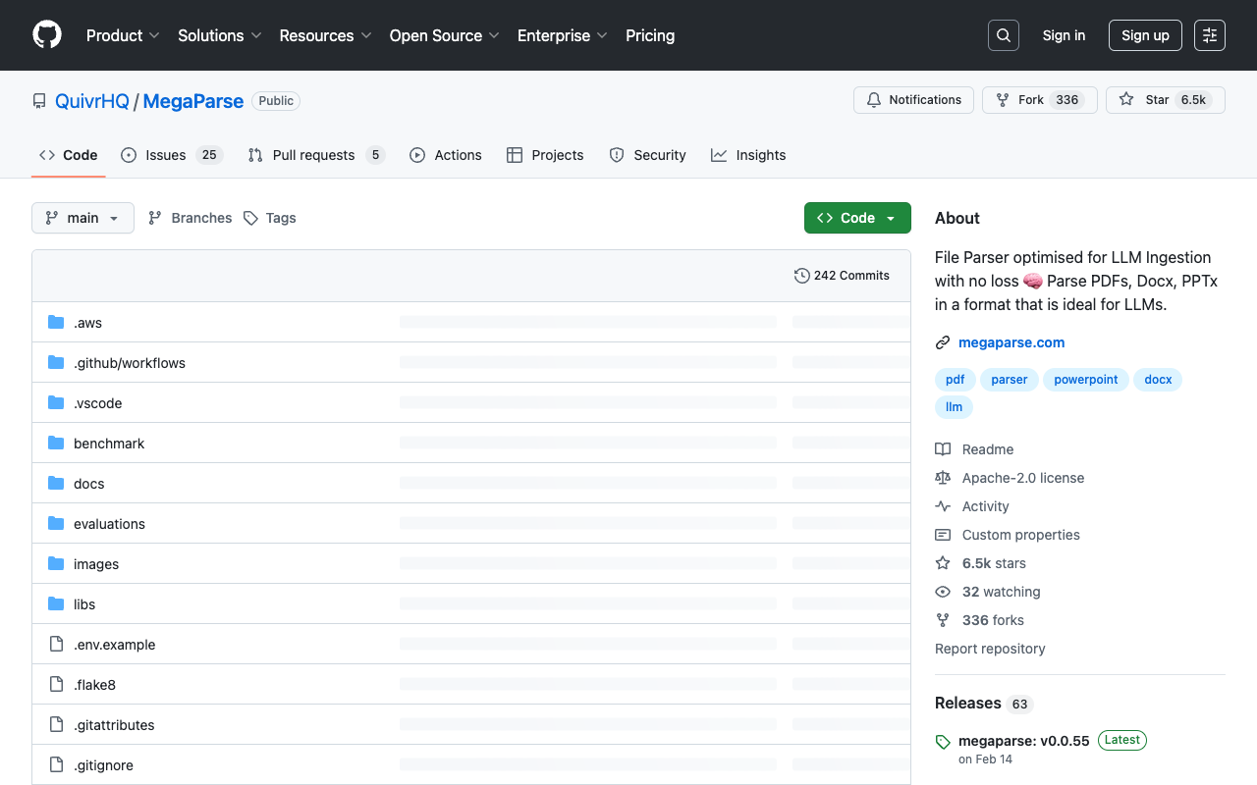
Task: Follow the megaparse.com link
Action: point(1011,341)
